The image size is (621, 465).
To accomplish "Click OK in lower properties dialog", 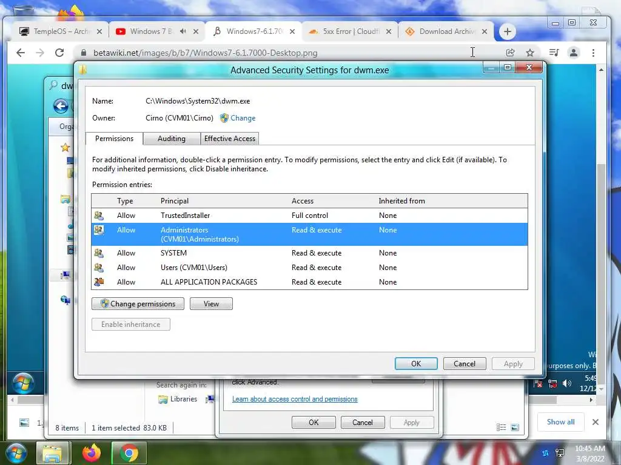I will click(314, 422).
